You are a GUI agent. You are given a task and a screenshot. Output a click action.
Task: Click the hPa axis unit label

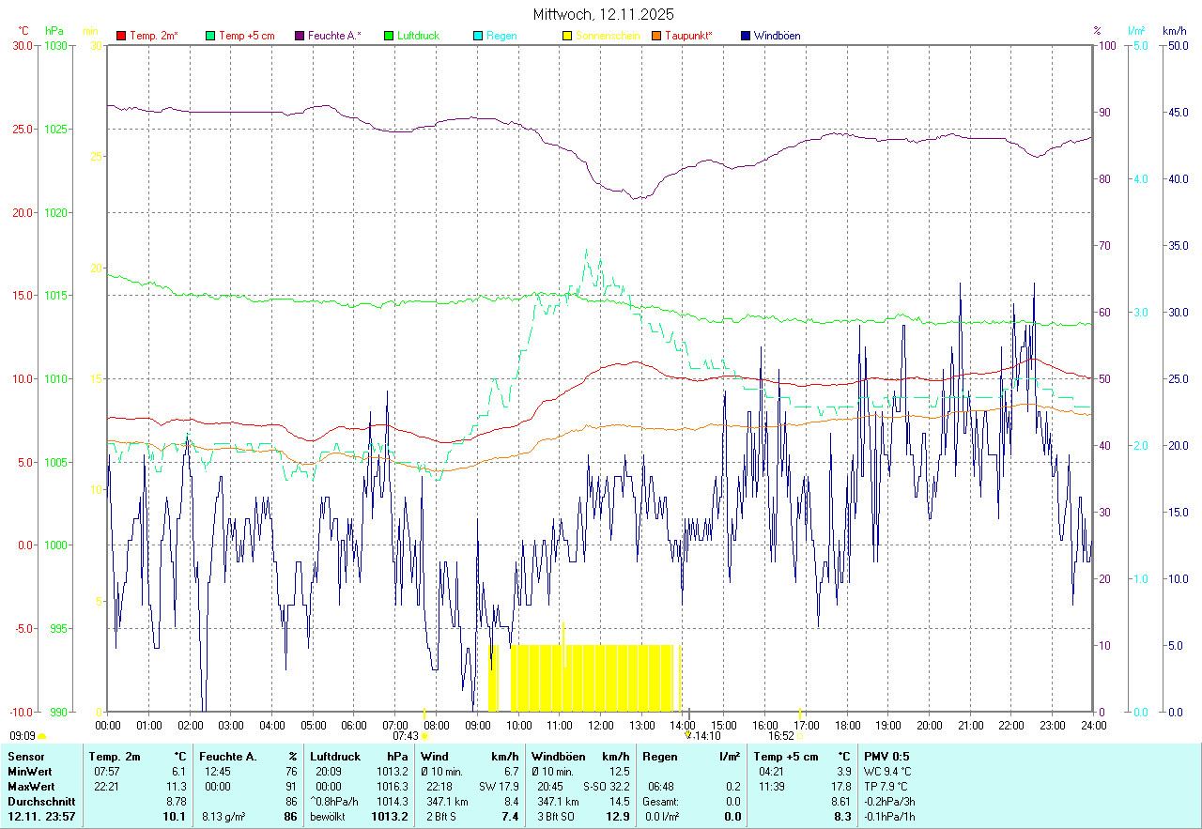pyautogui.click(x=54, y=31)
